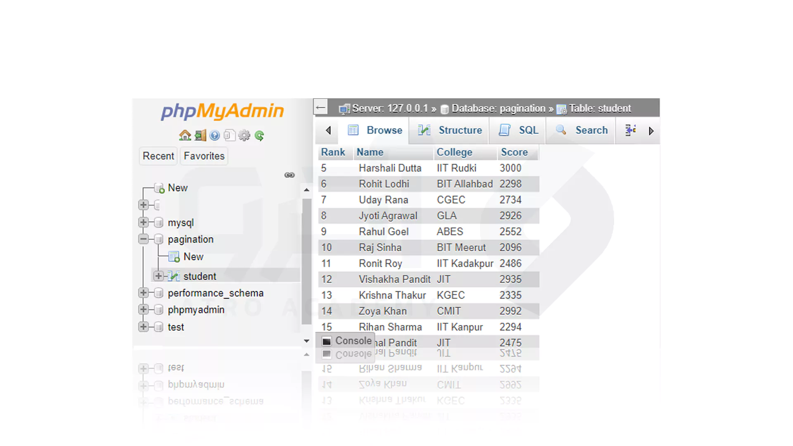The image size is (793, 446).
Task: Show earlier tabs with left arrow
Action: pyautogui.click(x=328, y=130)
